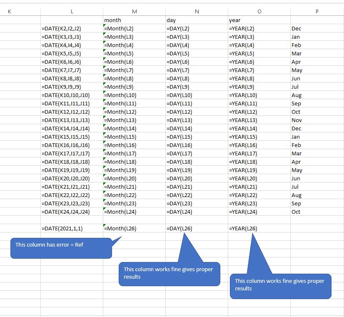Click 'Feb' cell in =YEAR(L16) row
The height and width of the screenshot is (317, 344).
(317, 145)
